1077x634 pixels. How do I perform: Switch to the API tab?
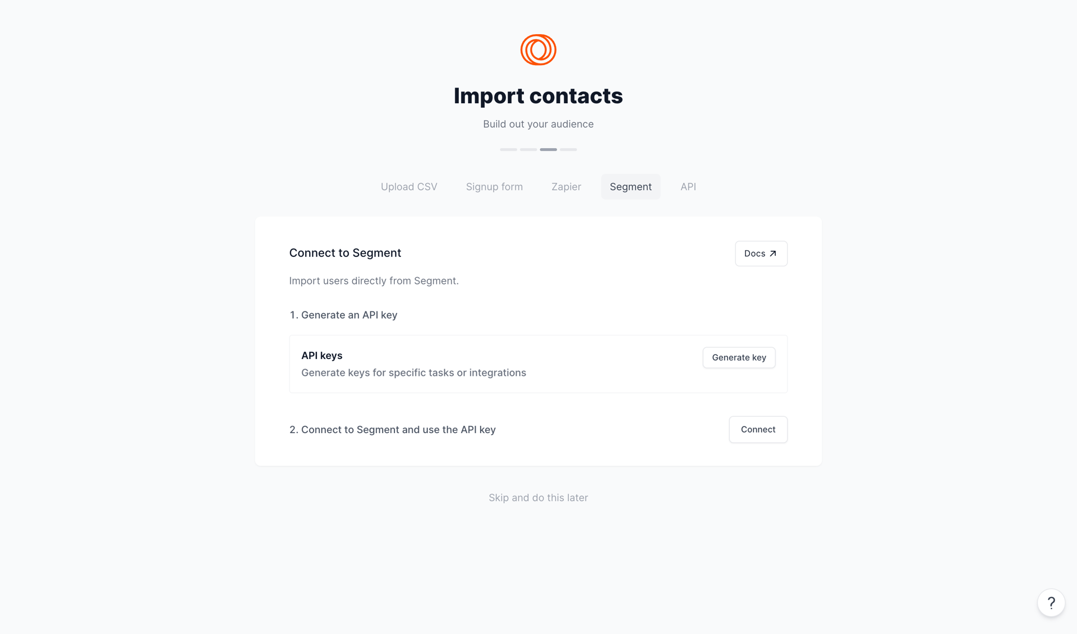click(x=688, y=186)
